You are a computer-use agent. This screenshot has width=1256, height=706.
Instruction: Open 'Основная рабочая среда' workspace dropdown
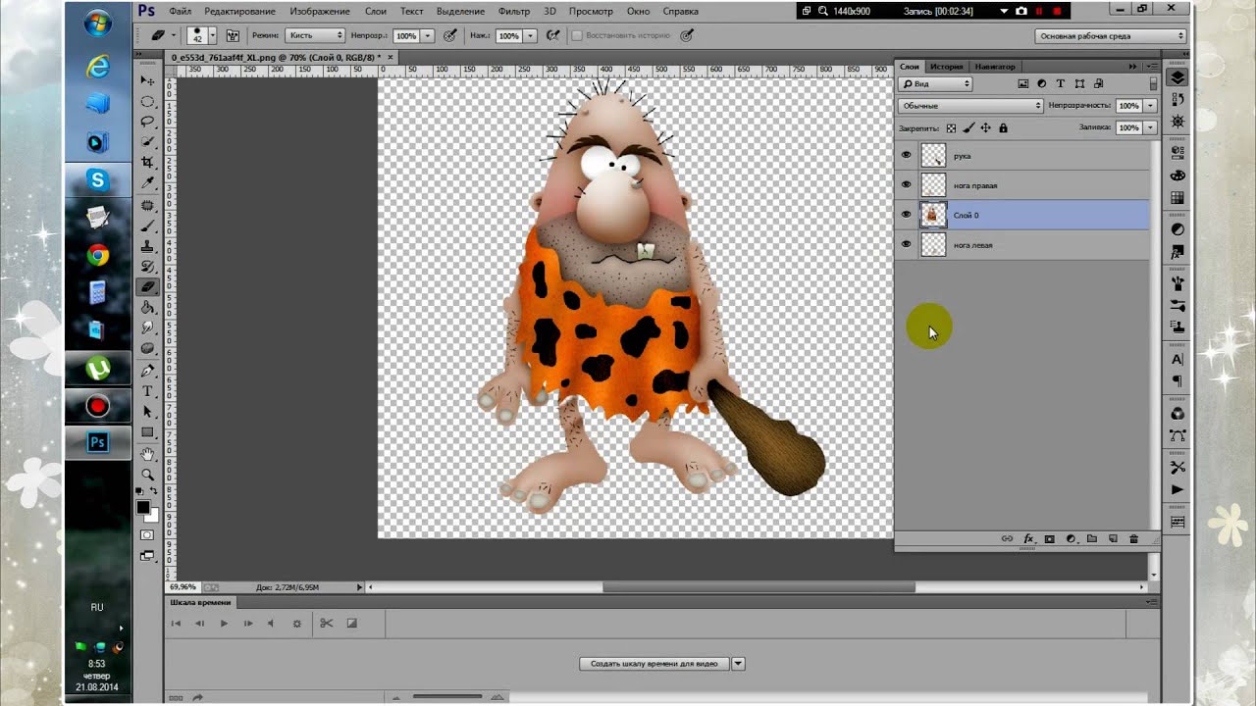[1111, 35]
